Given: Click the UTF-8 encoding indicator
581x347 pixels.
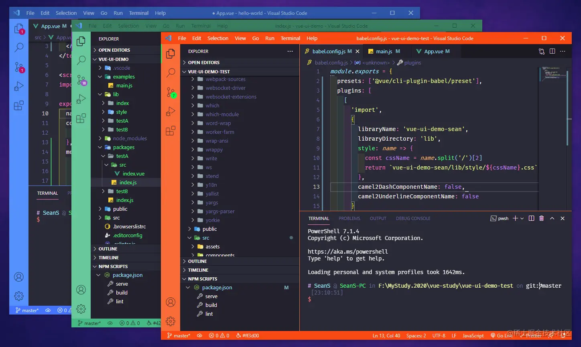Looking at the screenshot, I should click(439, 336).
